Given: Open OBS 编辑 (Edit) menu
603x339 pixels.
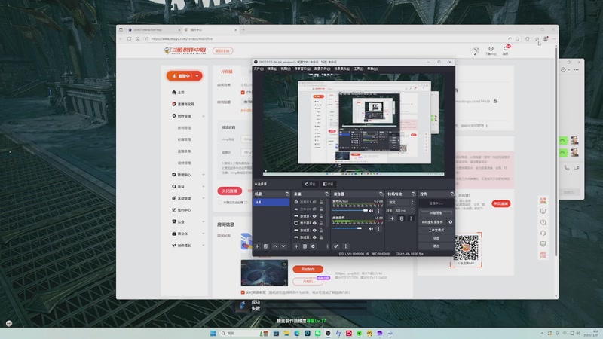Looking at the screenshot, I should click(272, 69).
